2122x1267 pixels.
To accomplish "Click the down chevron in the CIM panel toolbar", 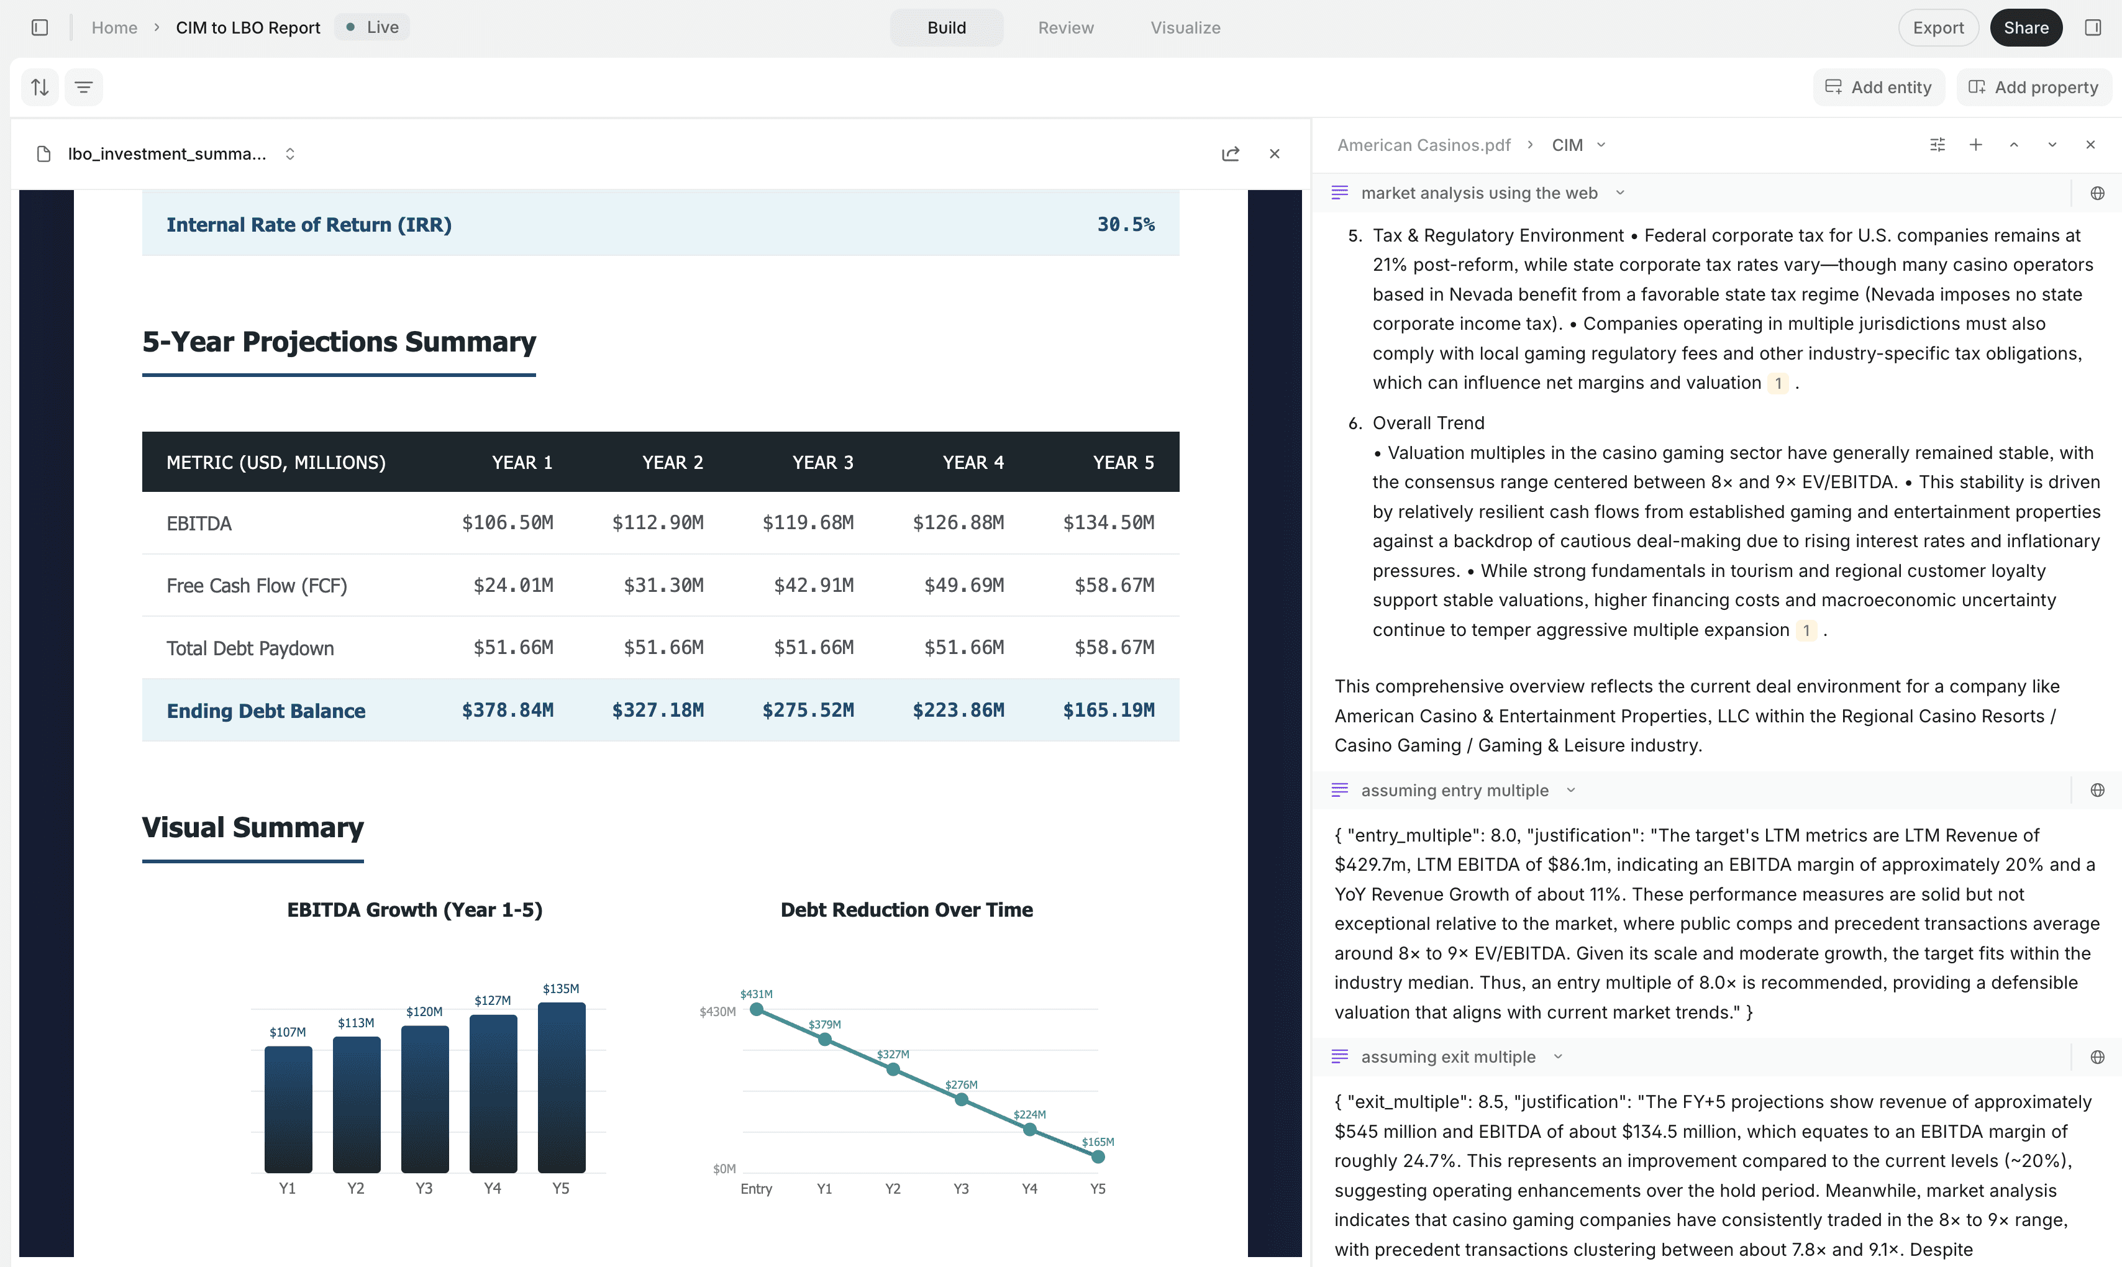I will point(2052,144).
